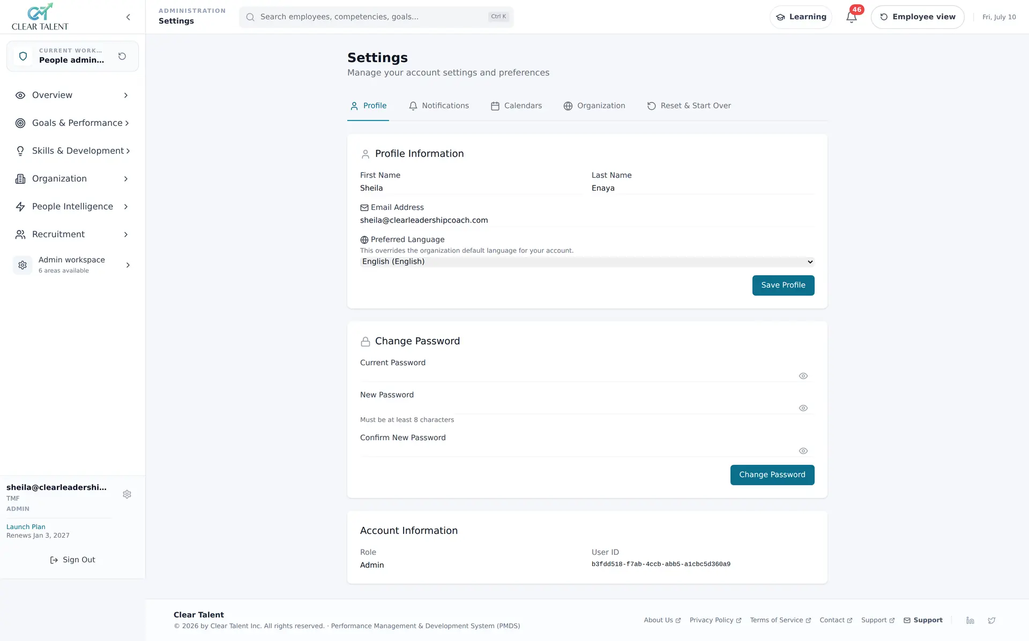Show Current Password with eye icon
The height and width of the screenshot is (641, 1029).
click(x=803, y=376)
